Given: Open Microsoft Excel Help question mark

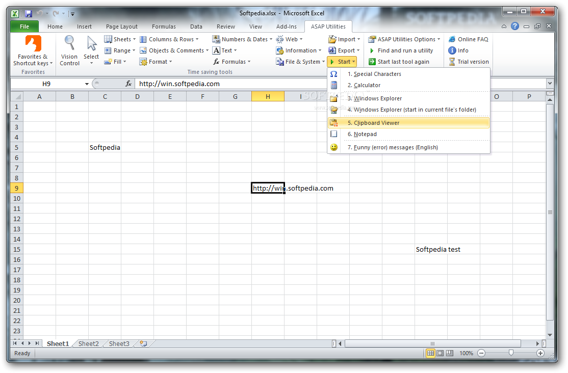Looking at the screenshot, I should click(515, 26).
